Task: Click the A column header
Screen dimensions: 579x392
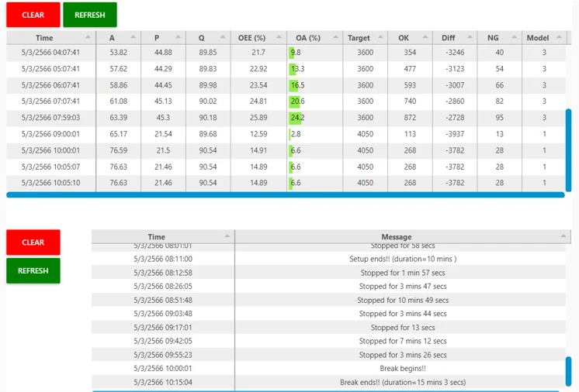Action: click(112, 38)
